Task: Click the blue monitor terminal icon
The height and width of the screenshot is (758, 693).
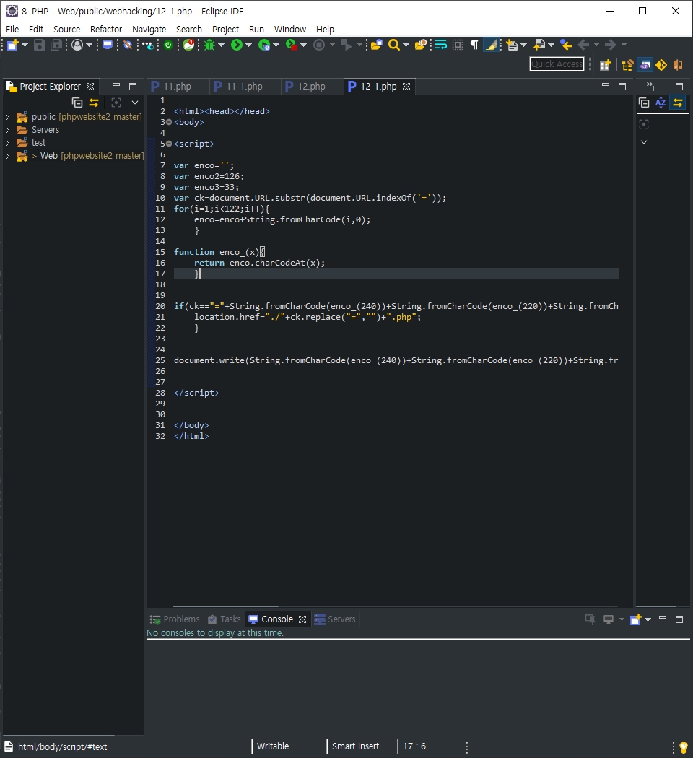Action: point(108,45)
